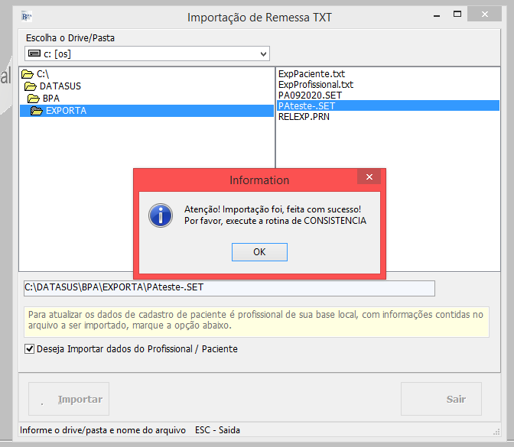Select ExpPaciente.txt in the file list

(311, 74)
